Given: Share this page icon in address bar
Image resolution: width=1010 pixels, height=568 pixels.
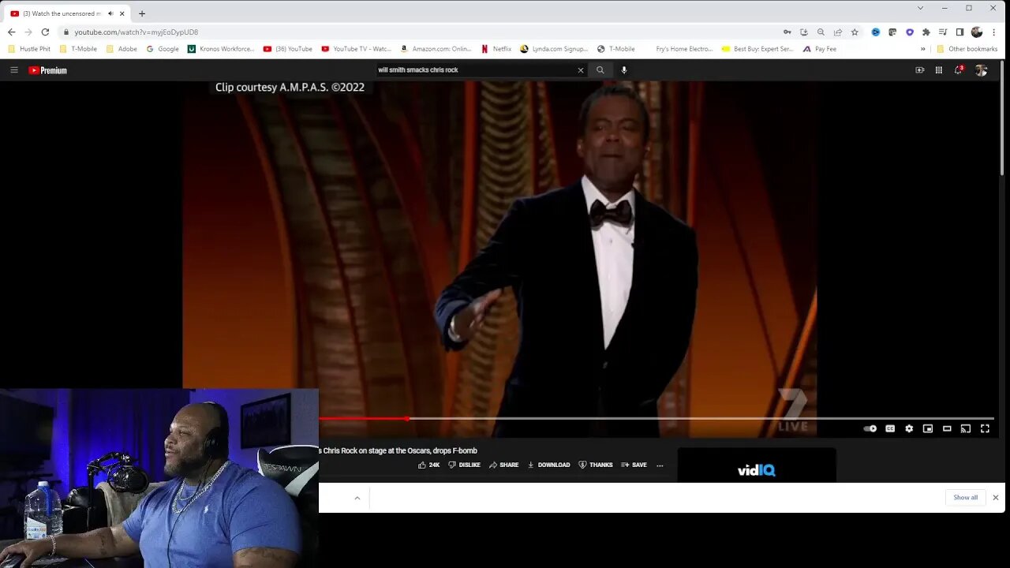Looking at the screenshot, I should [837, 32].
